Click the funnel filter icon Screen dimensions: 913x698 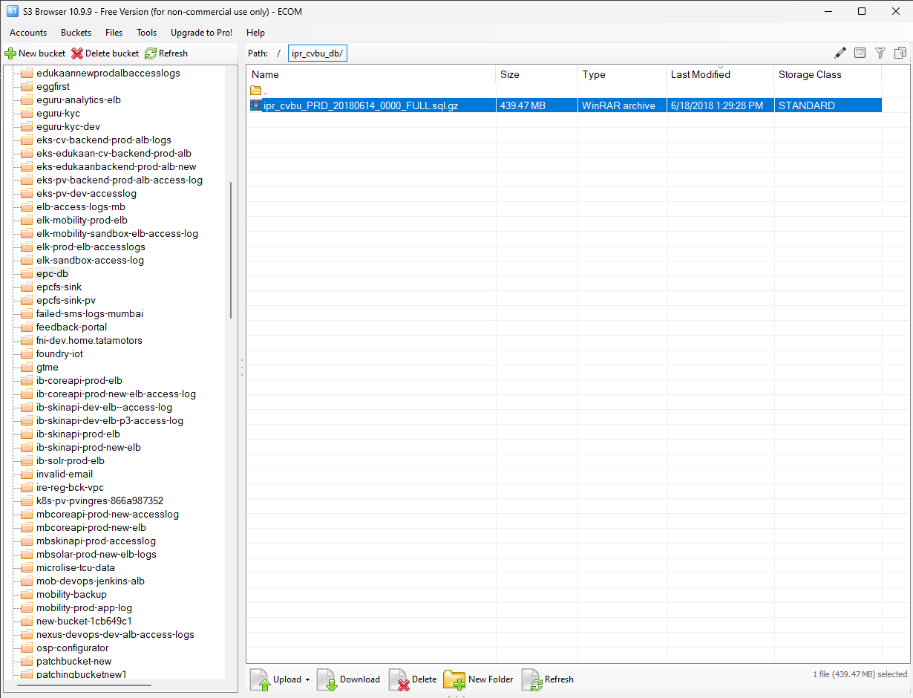click(880, 53)
